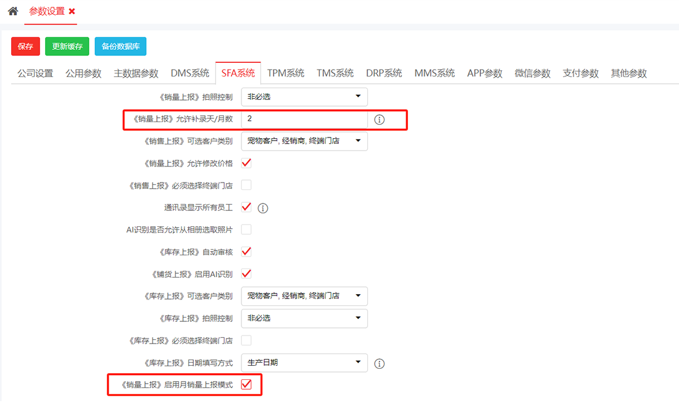Enable 《销售上报》必须选择终端门店 checkbox
The width and height of the screenshot is (679, 407).
(246, 185)
